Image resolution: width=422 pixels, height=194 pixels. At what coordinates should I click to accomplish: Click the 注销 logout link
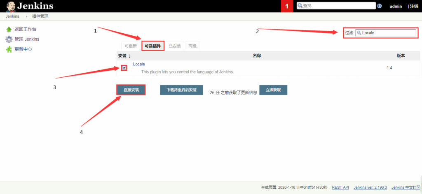pyautogui.click(x=414, y=6)
